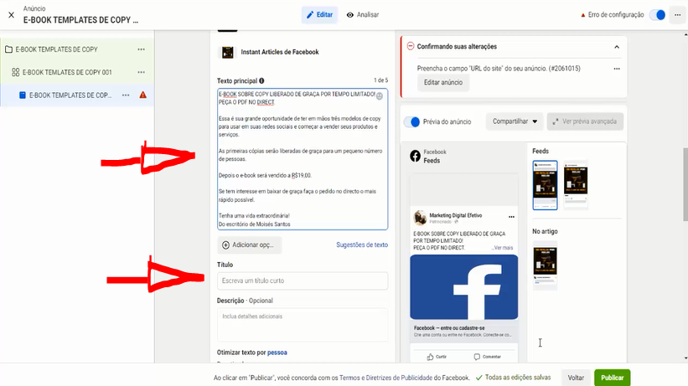Open the Termos link

tap(349, 378)
